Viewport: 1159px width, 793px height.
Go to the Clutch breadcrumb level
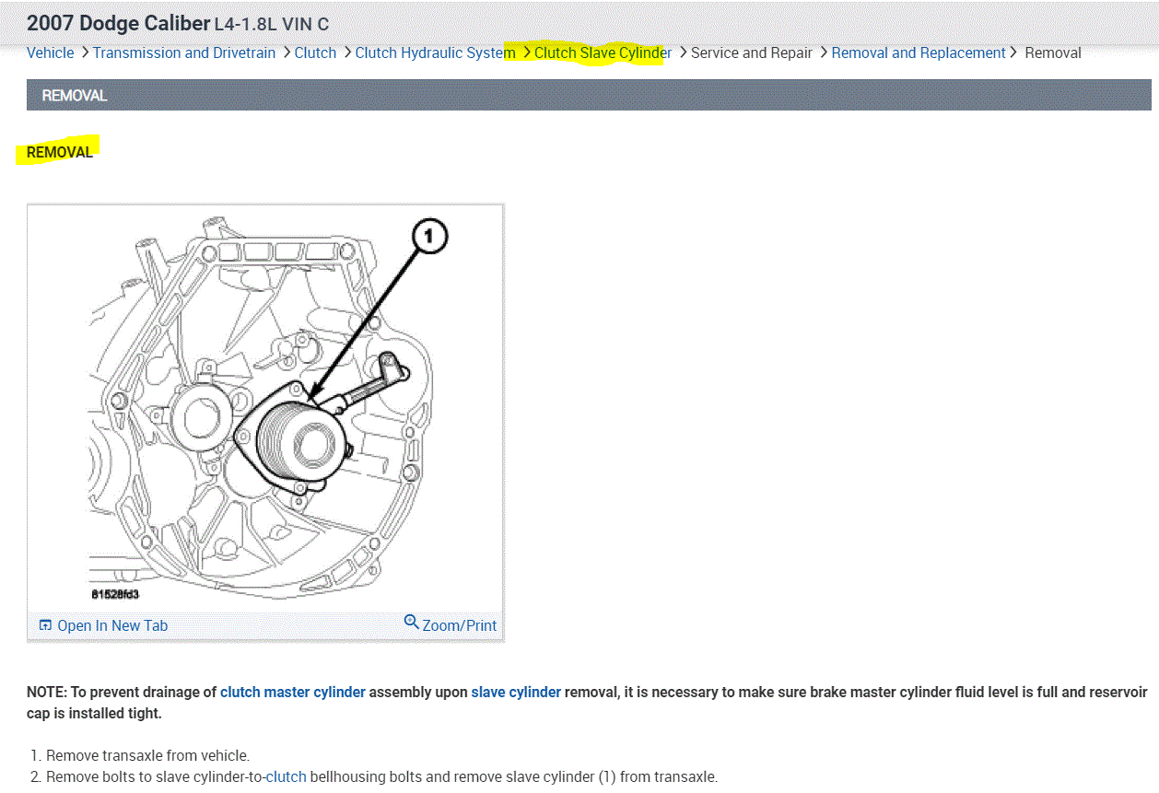point(316,52)
